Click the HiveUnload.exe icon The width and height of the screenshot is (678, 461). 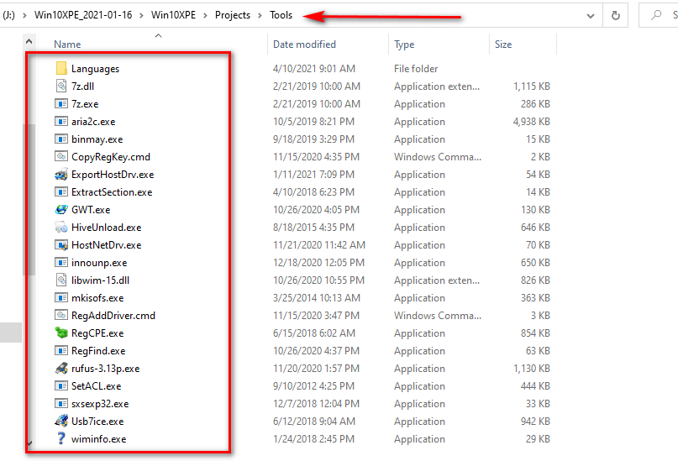pos(61,228)
